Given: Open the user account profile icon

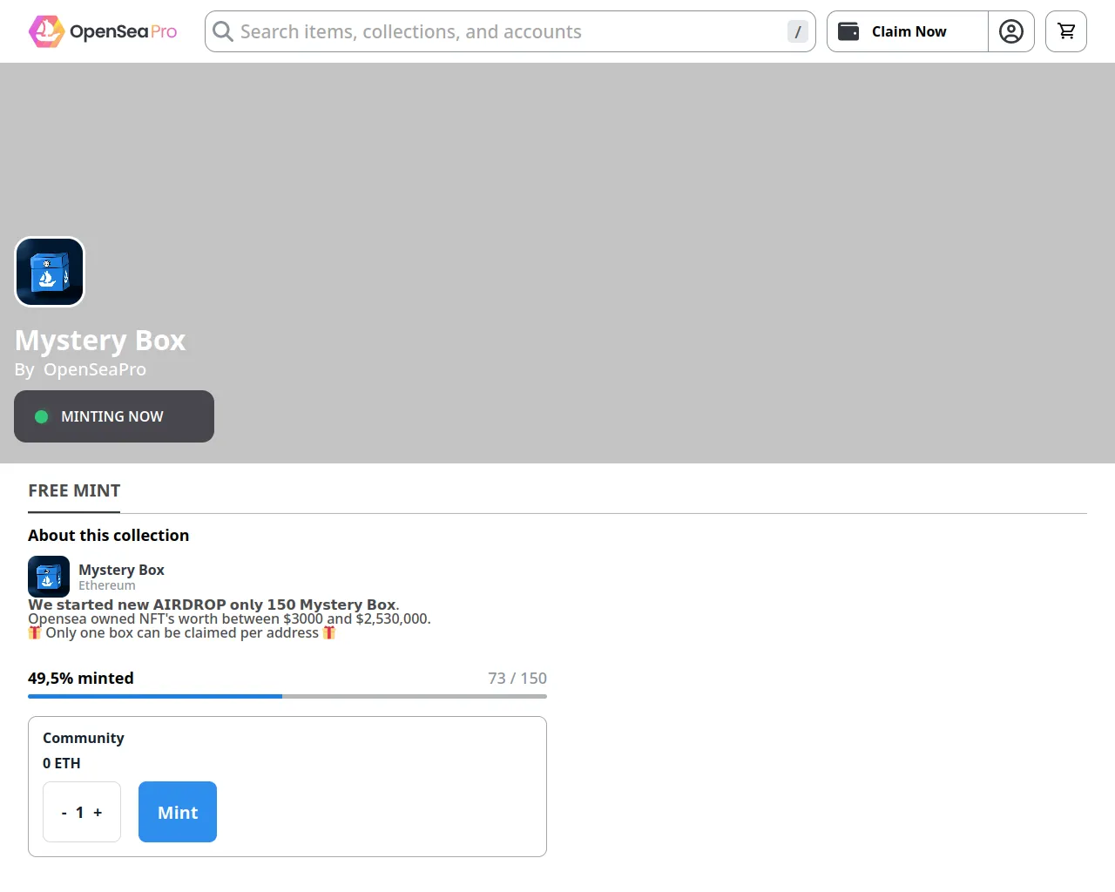Looking at the screenshot, I should tap(1011, 31).
